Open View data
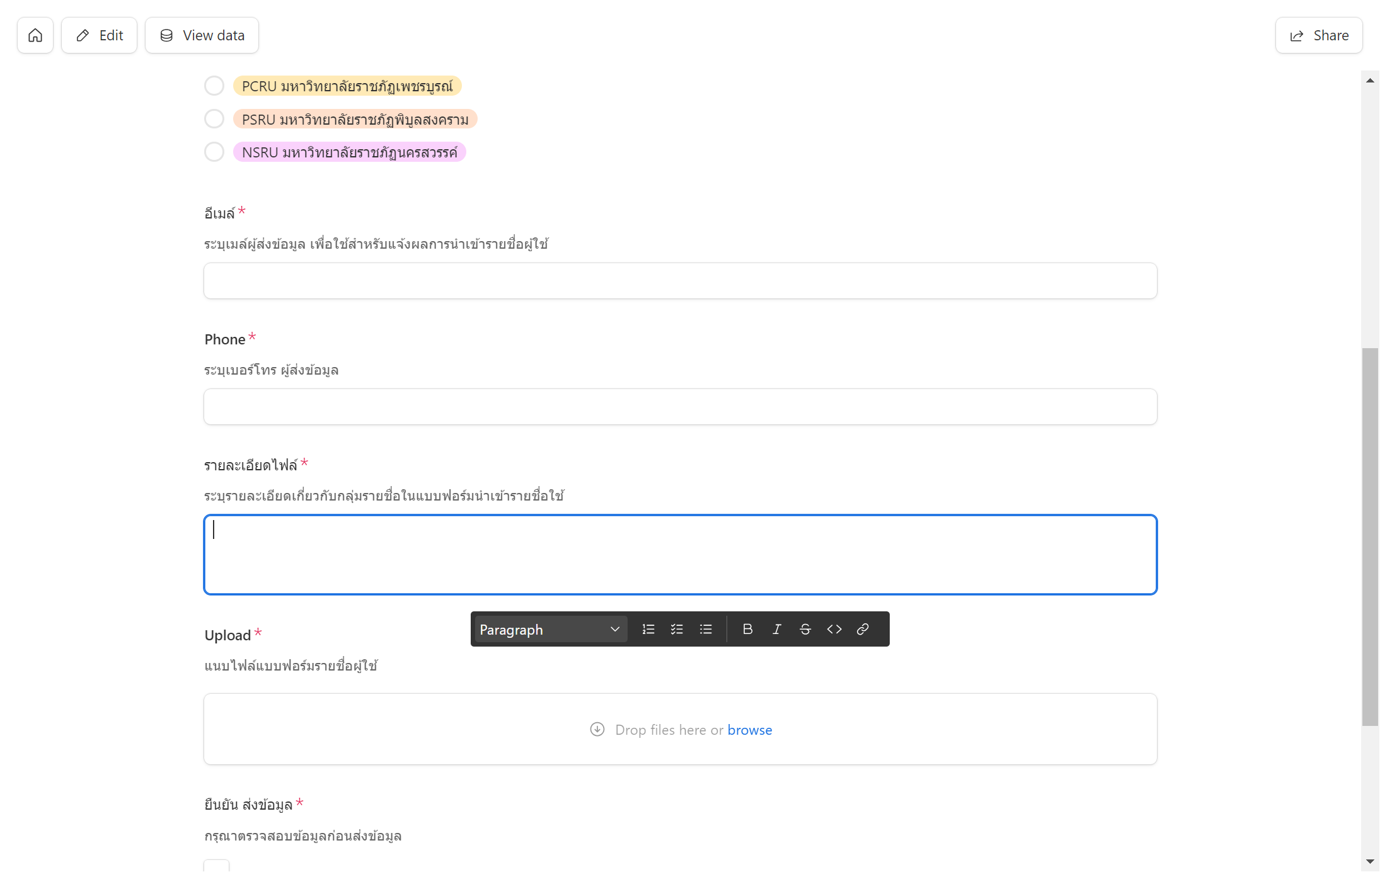 (x=202, y=35)
